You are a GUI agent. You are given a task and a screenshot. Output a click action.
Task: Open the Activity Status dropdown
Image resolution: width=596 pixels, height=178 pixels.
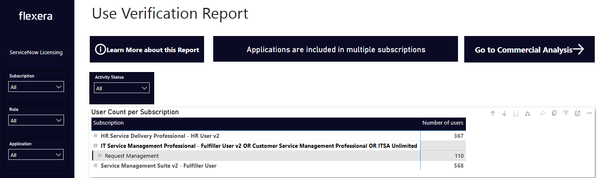click(121, 88)
